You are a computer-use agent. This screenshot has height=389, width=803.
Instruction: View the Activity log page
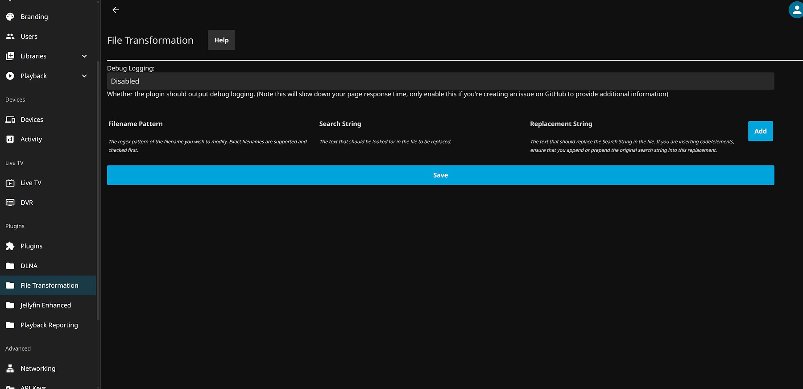(x=31, y=139)
